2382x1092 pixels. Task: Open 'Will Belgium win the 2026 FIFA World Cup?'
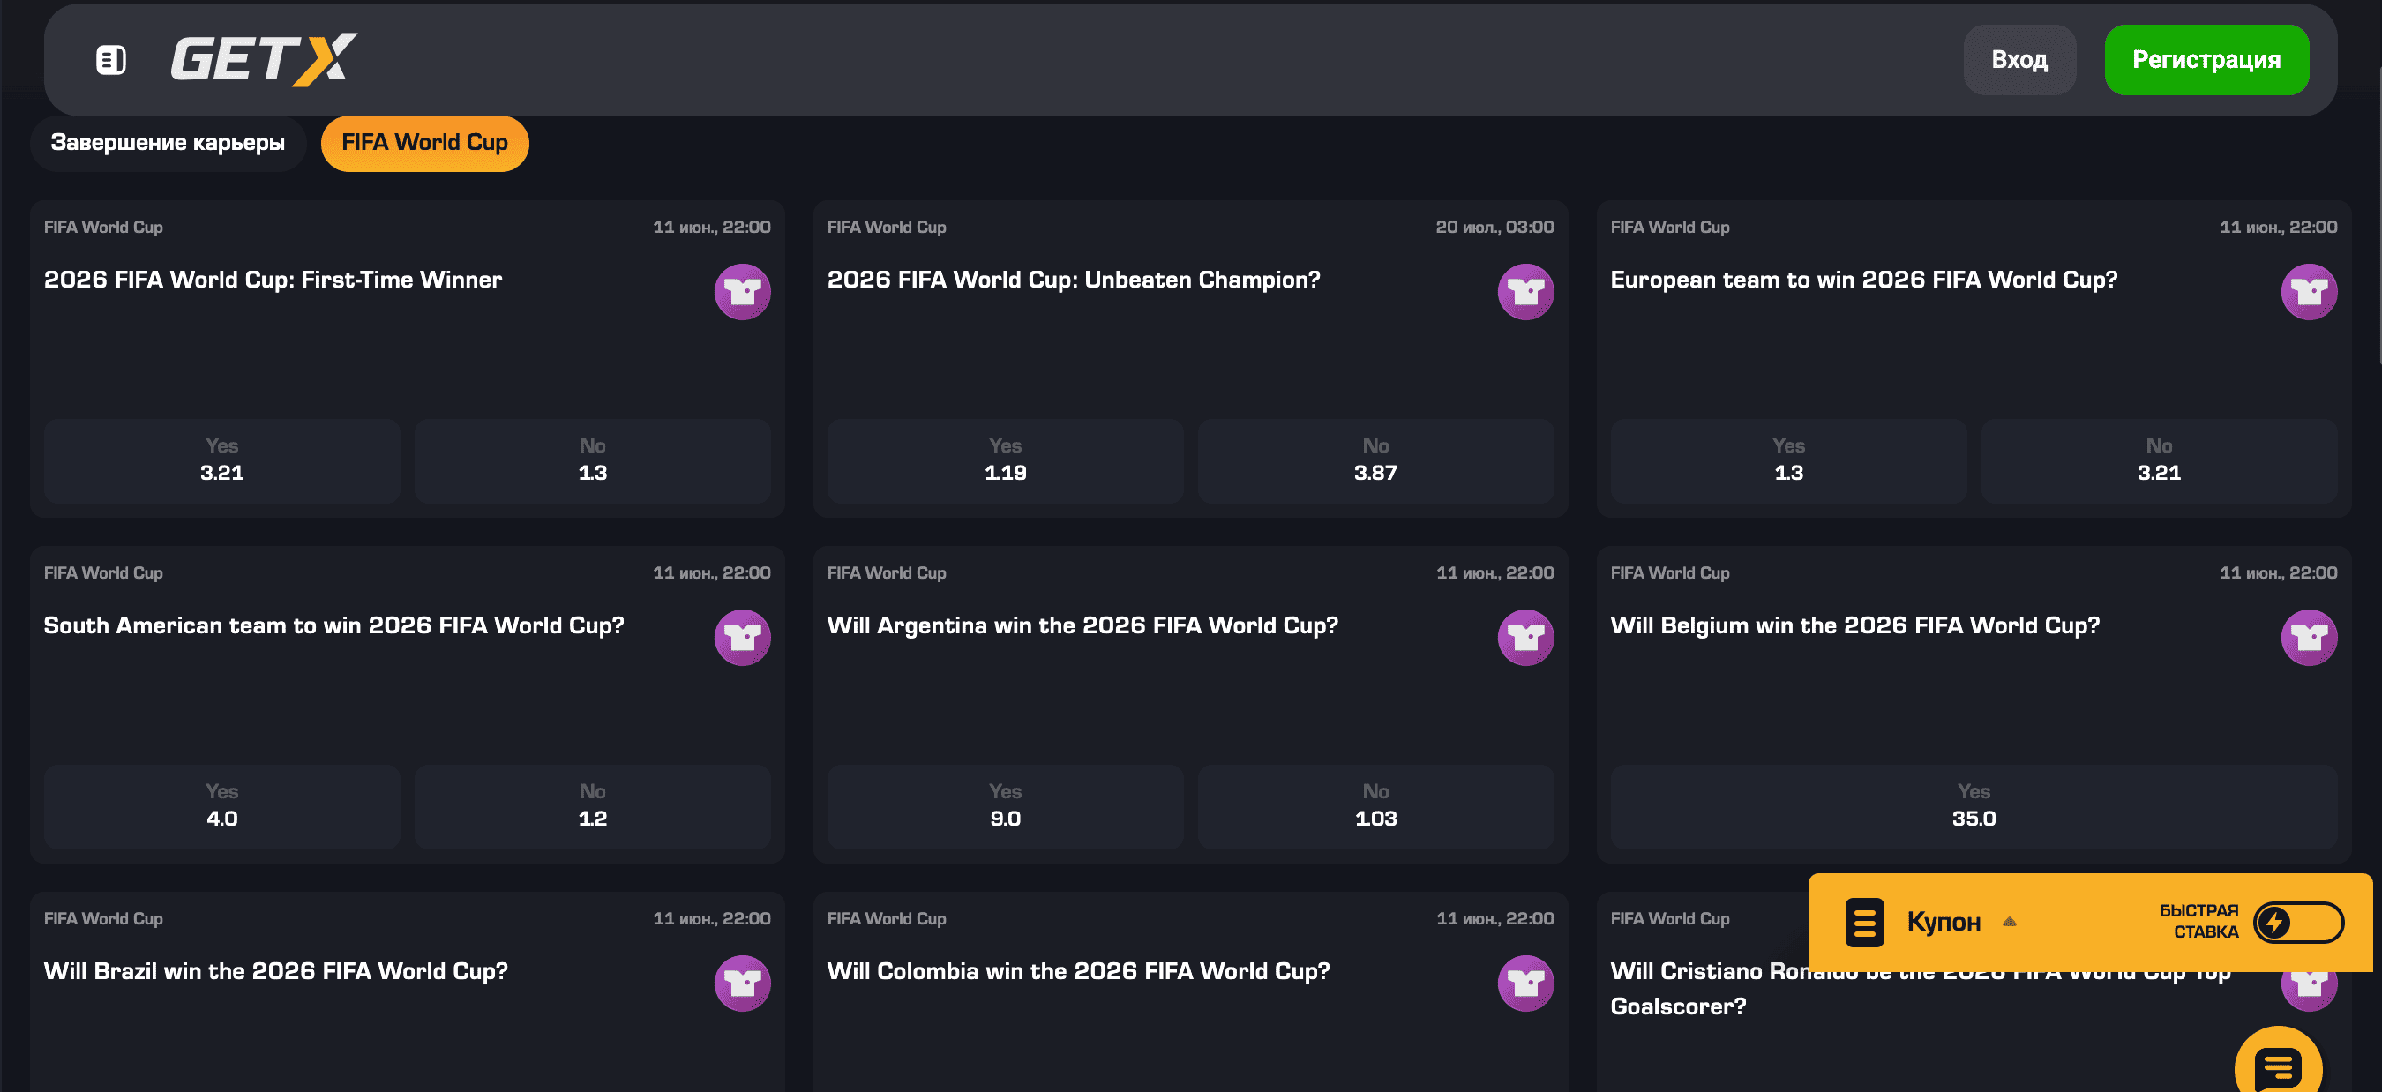click(1854, 626)
